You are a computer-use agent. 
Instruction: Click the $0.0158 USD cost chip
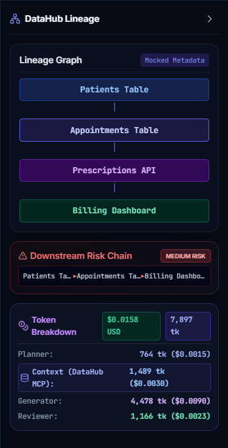tap(131, 326)
